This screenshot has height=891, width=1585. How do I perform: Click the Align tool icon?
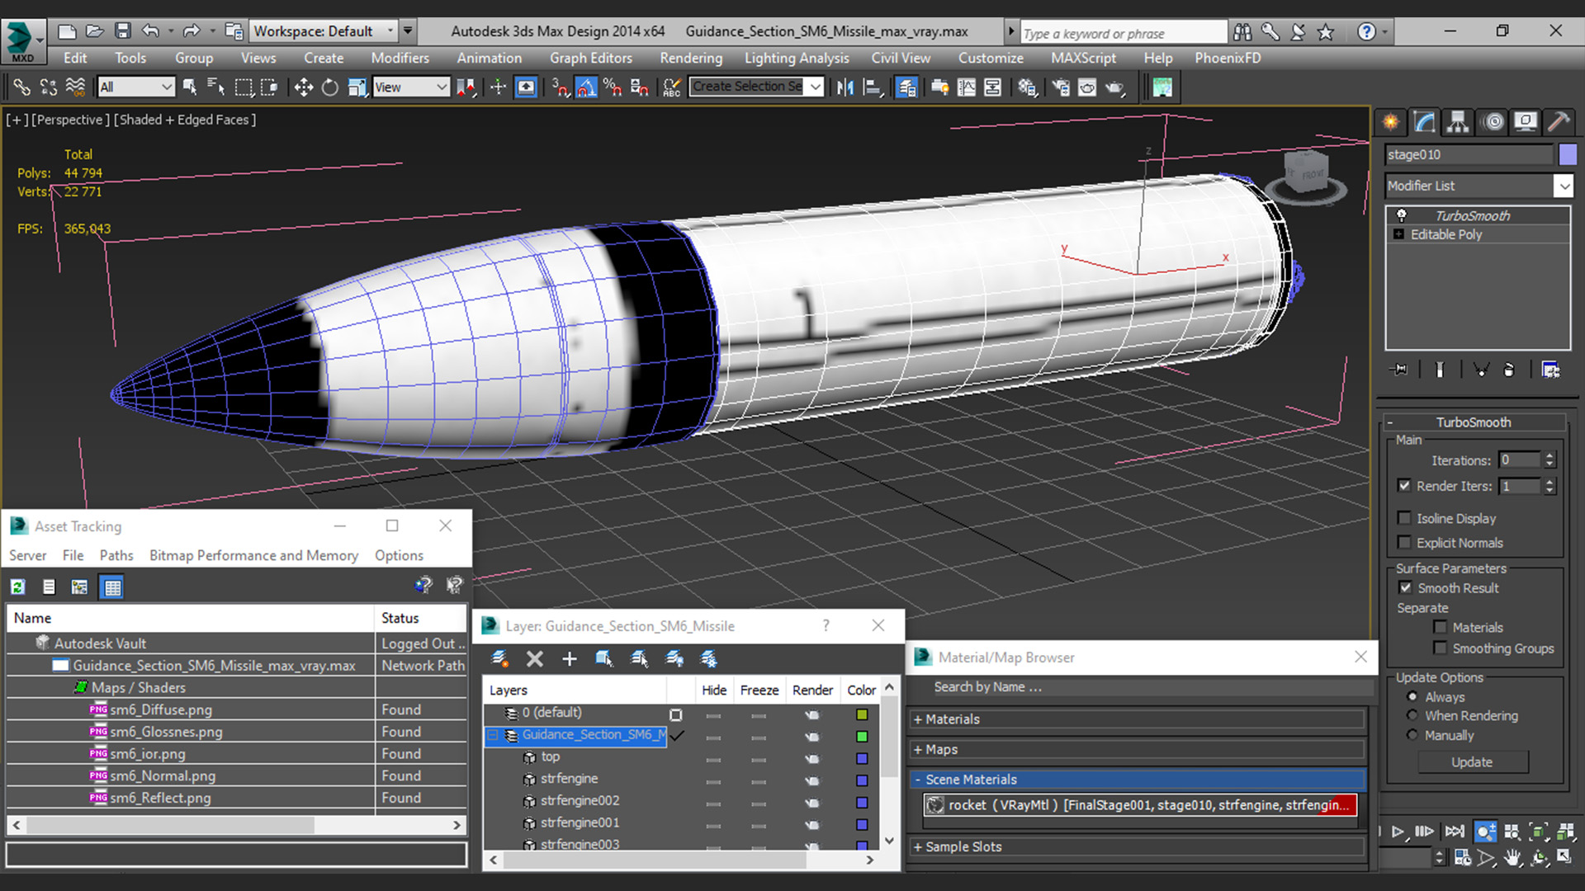872,87
